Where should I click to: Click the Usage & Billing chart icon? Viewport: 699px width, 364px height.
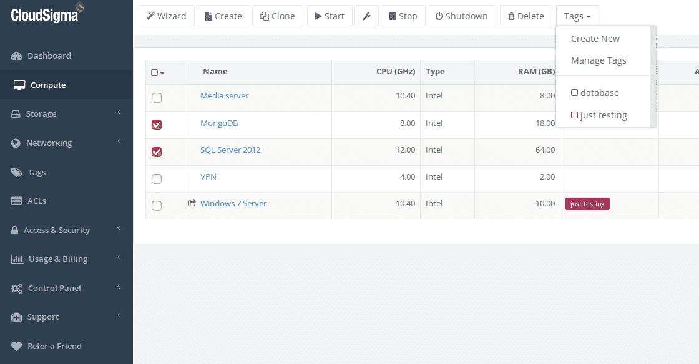pyautogui.click(x=17, y=259)
